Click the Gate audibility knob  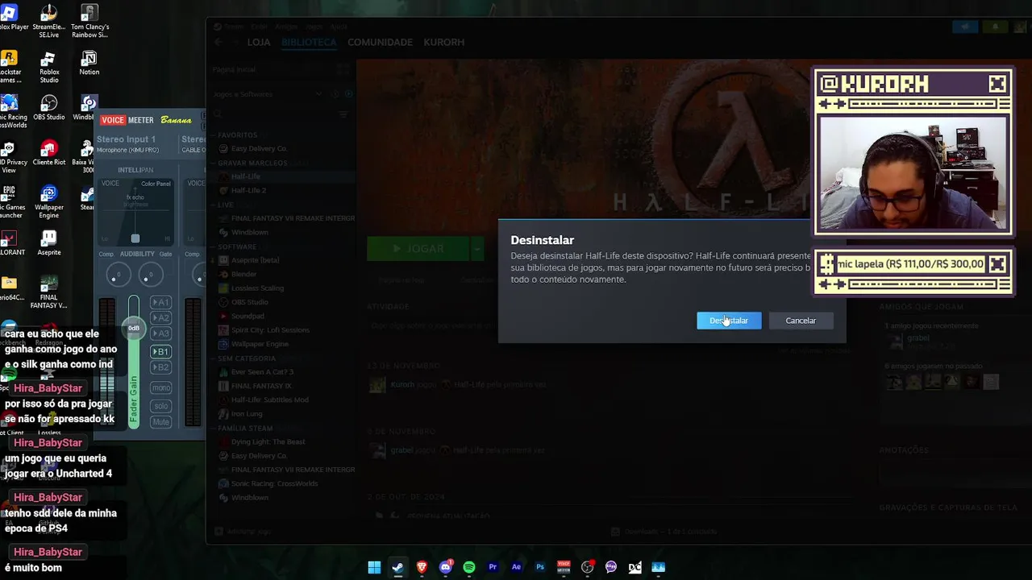click(x=150, y=275)
